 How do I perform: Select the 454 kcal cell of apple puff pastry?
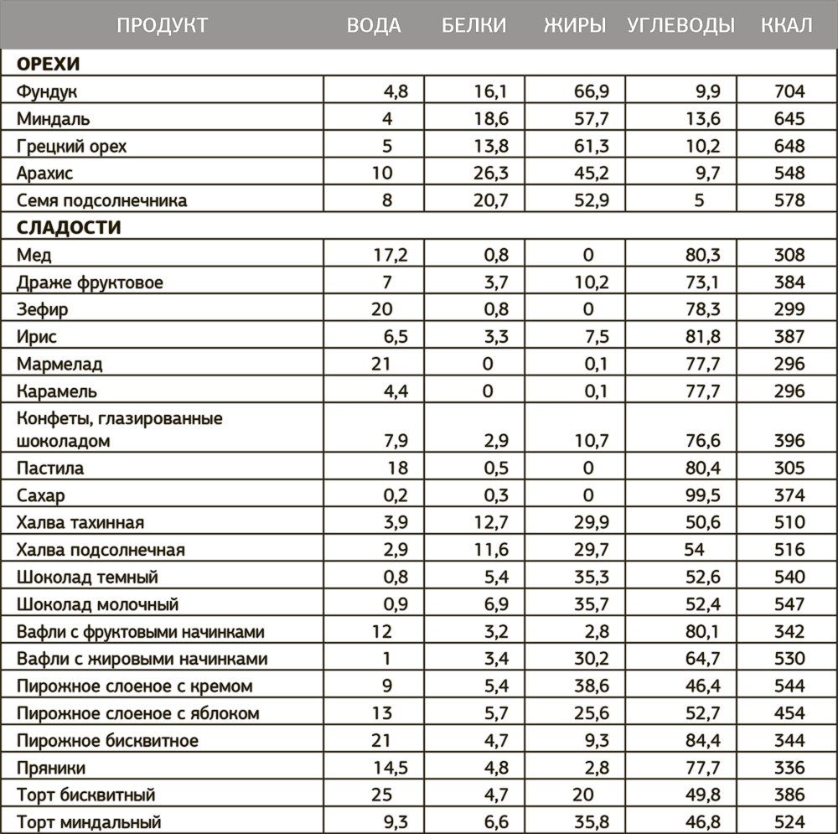pos(789,713)
